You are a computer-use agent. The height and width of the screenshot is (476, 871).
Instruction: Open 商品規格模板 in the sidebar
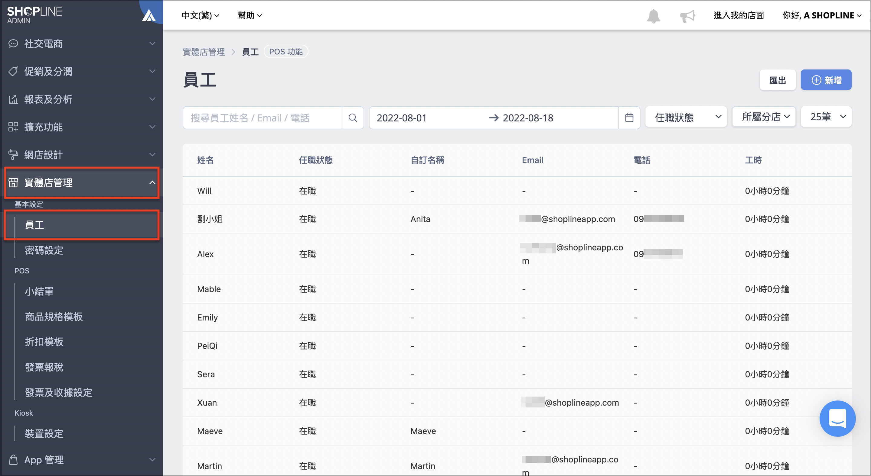point(54,316)
